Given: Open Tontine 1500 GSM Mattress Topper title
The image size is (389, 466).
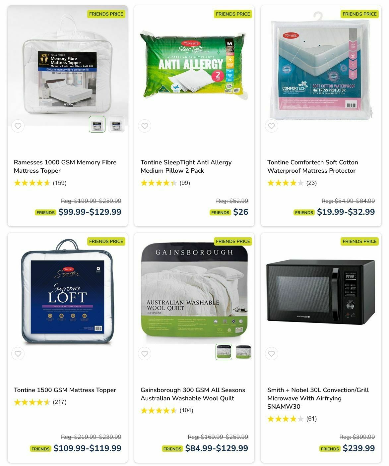Looking at the screenshot, I should click(65, 390).
